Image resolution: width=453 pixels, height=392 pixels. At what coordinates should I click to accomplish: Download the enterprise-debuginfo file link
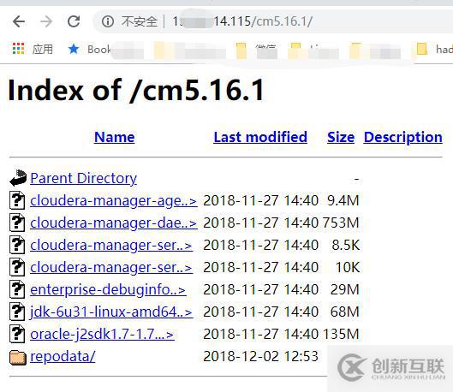pyautogui.click(x=108, y=290)
